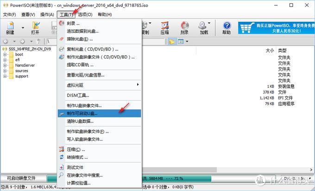
Task: Select 复制光盘 (CD/DVD/BD)...
Action: 100,49
